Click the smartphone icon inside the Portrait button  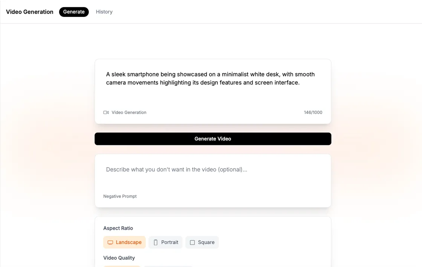[155, 242]
